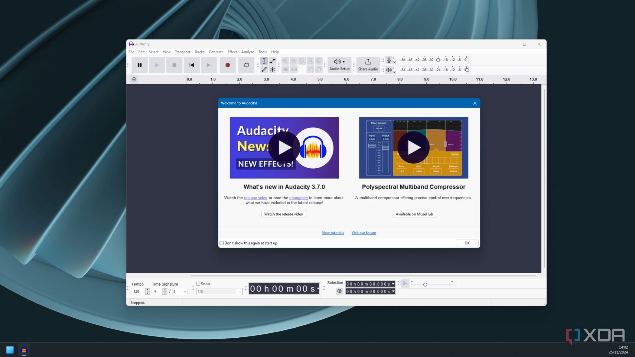Select the Multi-tool asterisk icon
The image size is (635, 357).
(x=272, y=69)
